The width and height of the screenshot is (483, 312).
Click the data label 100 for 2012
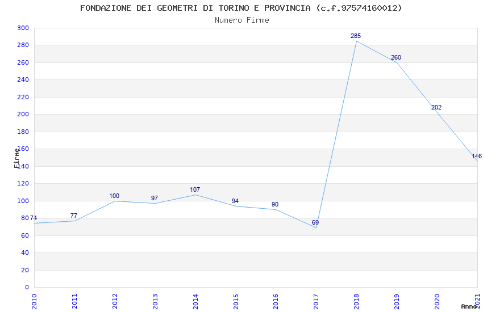click(114, 196)
